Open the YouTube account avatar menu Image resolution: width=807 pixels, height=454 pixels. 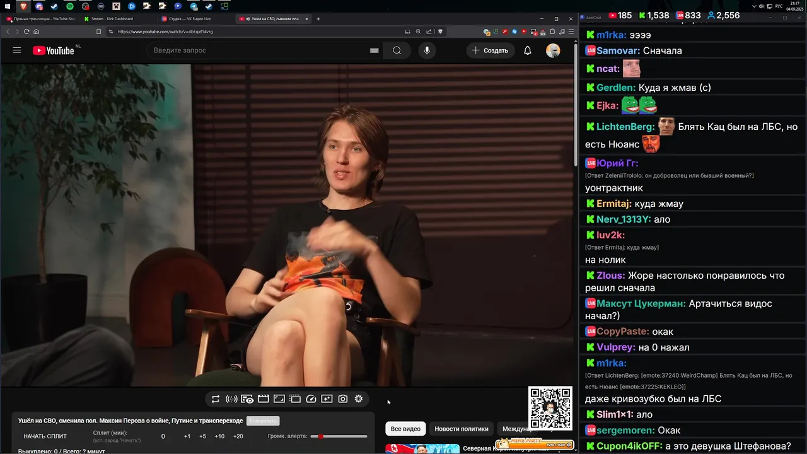553,50
